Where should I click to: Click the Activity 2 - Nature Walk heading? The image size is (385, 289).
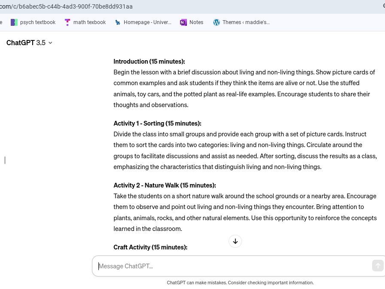(x=165, y=185)
